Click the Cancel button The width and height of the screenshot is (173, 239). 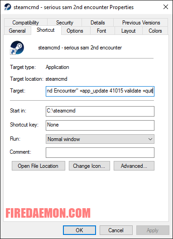(x=116, y=230)
